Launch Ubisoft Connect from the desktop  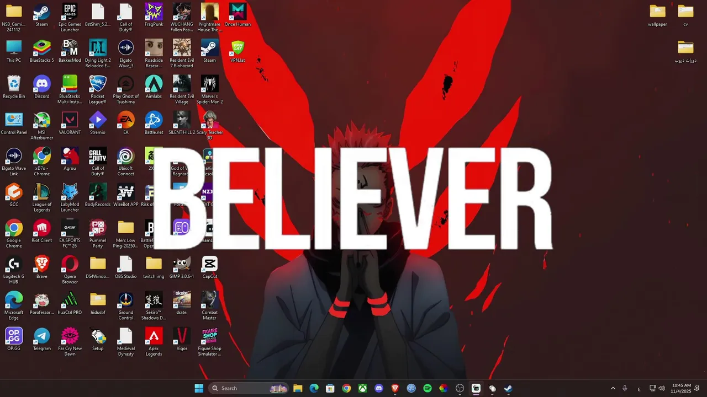126,162
